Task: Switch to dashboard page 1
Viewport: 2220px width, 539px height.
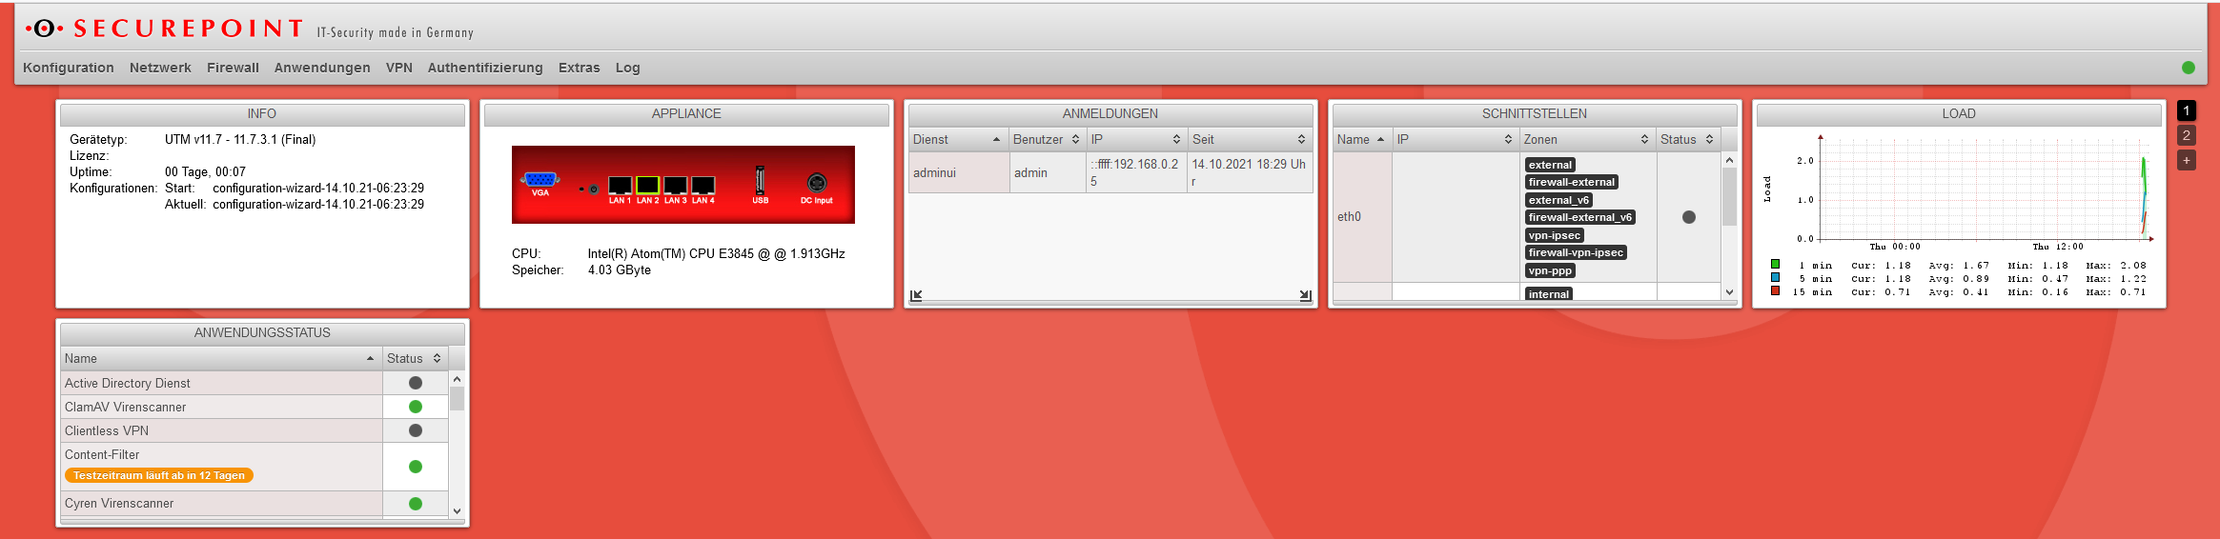Action: pyautogui.click(x=2187, y=110)
